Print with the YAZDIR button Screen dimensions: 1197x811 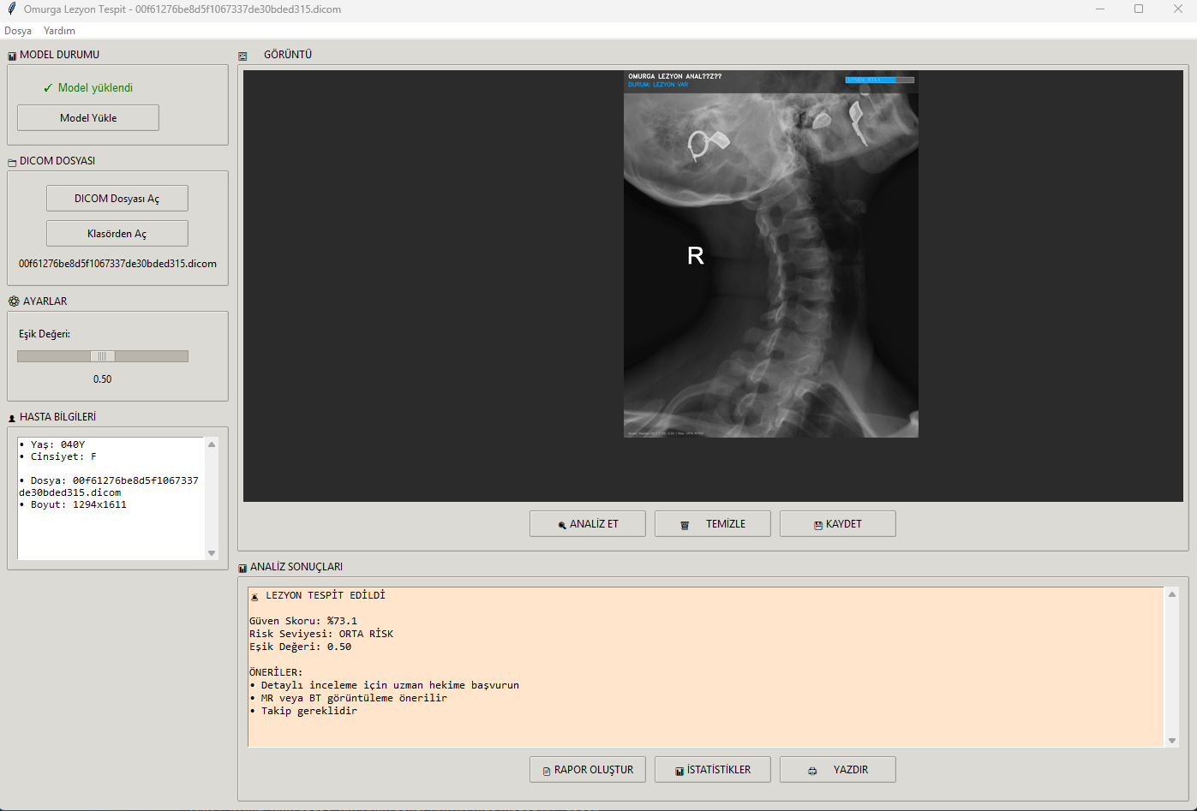point(838,770)
